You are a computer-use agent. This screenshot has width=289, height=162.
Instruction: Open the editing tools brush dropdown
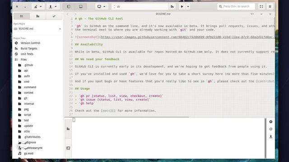coord(38,7)
